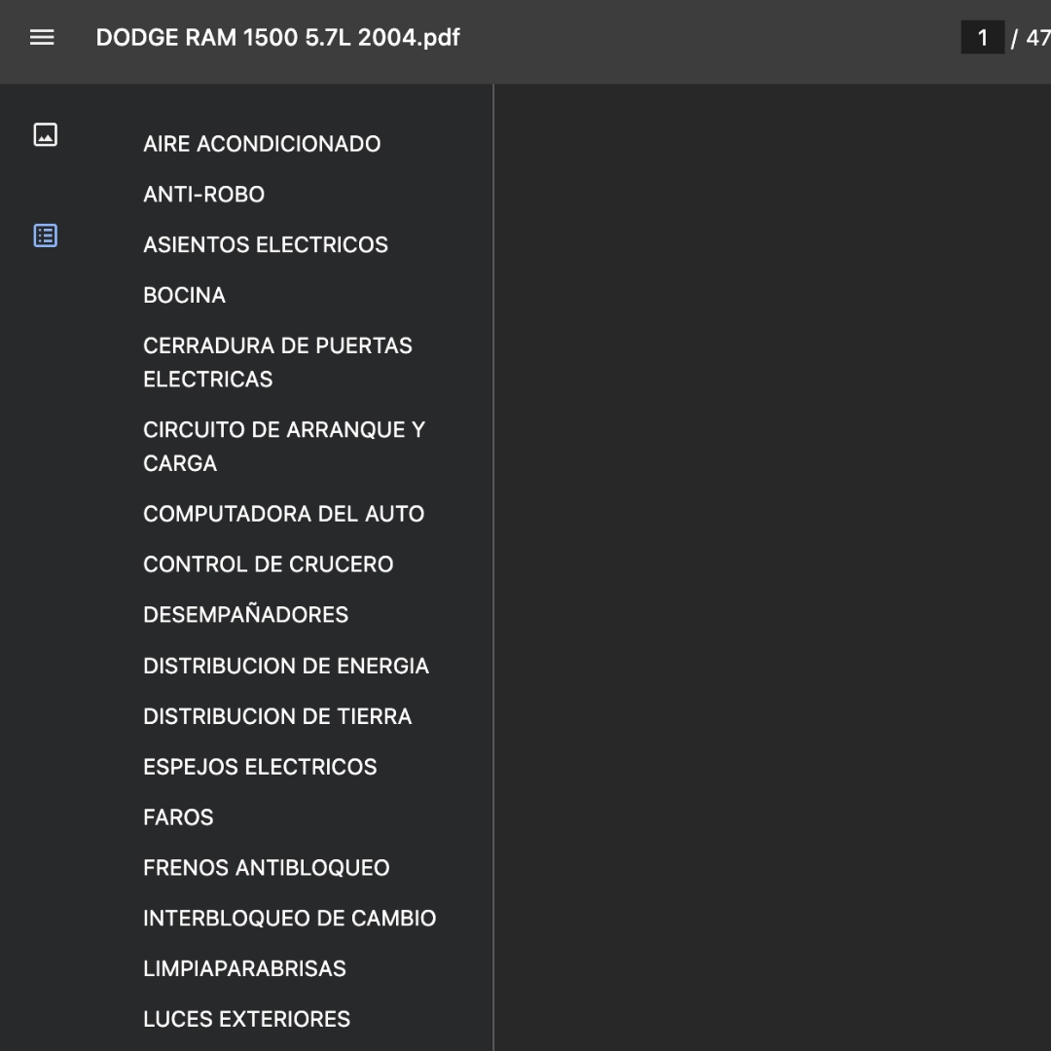The width and height of the screenshot is (1051, 1051).
Task: Open the COMPUTADORA DEL AUTO section
Action: coord(283,514)
